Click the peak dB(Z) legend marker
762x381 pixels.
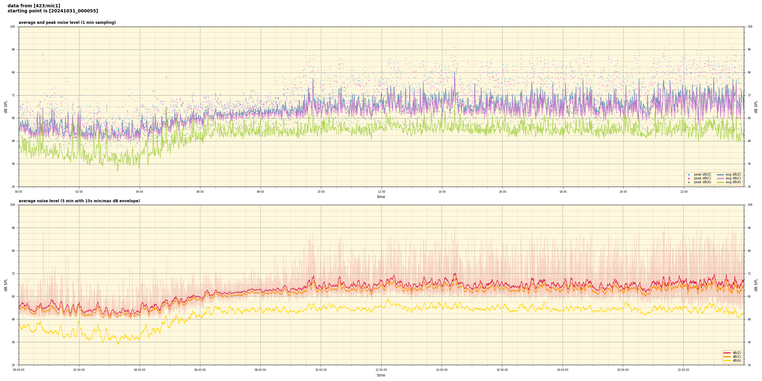click(689, 175)
